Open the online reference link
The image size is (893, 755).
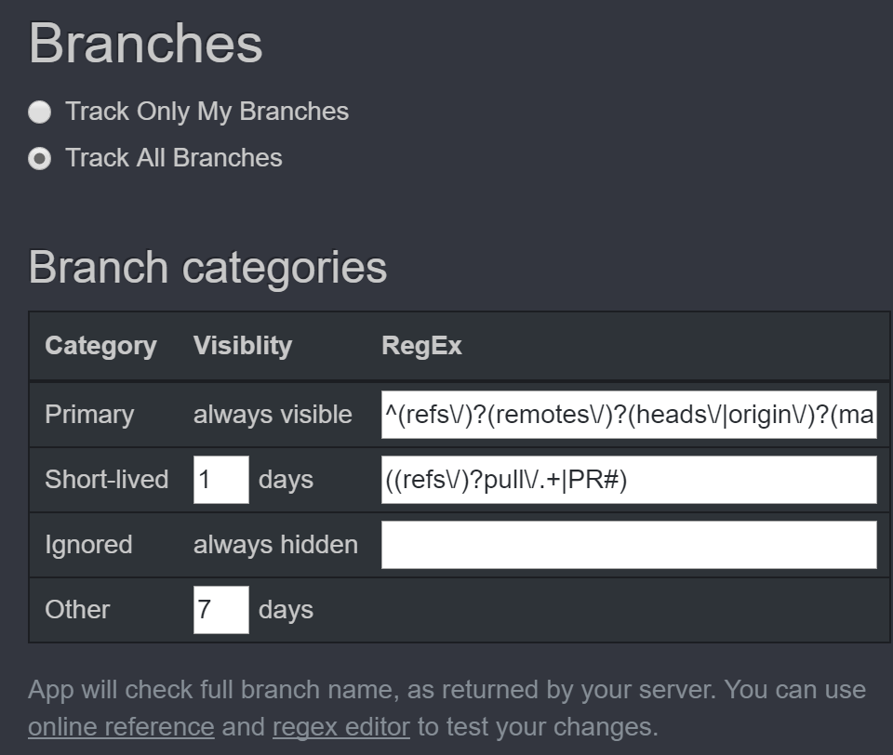click(121, 726)
